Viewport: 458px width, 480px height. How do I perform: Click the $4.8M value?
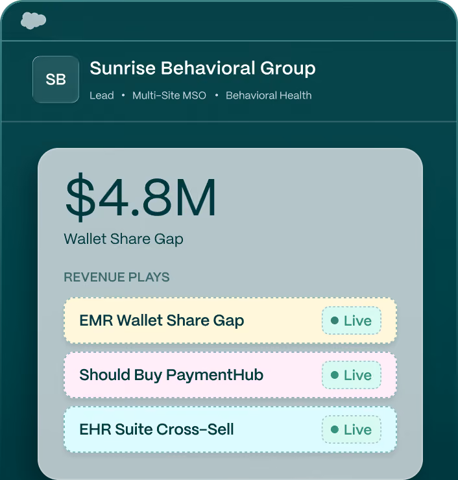(x=140, y=197)
